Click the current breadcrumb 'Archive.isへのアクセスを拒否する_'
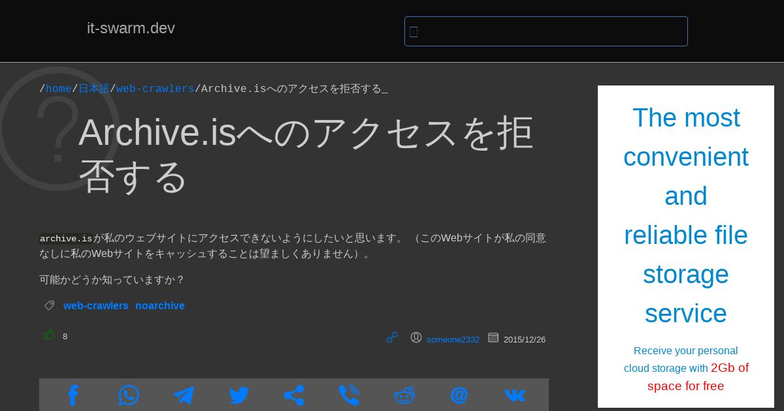This screenshot has width=784, height=411. 295,89
